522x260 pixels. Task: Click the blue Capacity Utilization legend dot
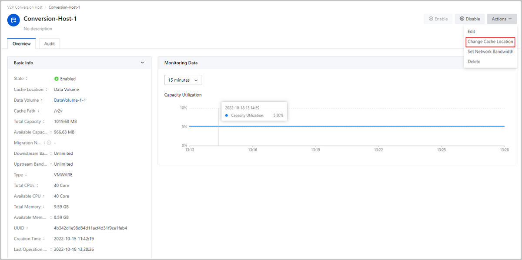[x=227, y=116]
